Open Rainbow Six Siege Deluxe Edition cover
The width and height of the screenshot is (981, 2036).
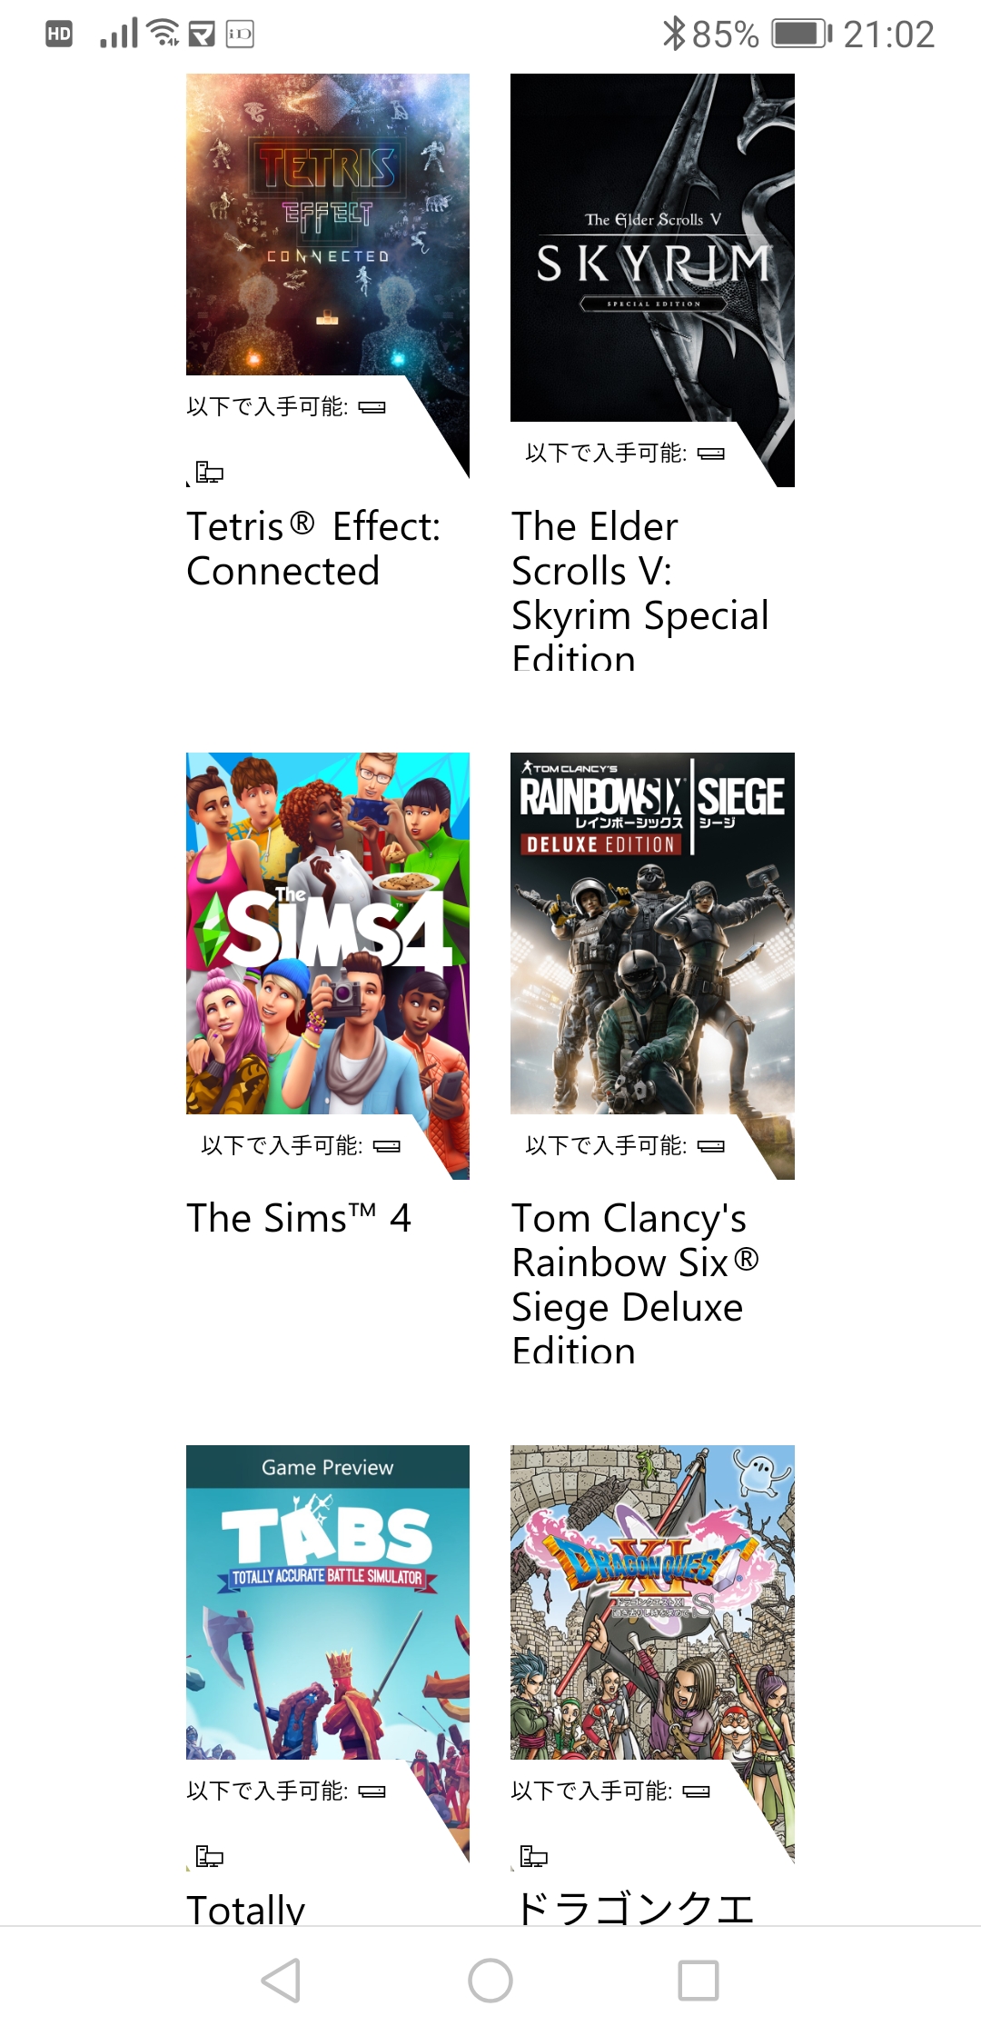coord(652,933)
